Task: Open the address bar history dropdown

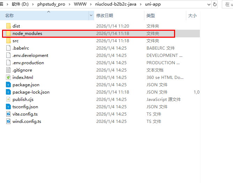Action: [209, 5]
